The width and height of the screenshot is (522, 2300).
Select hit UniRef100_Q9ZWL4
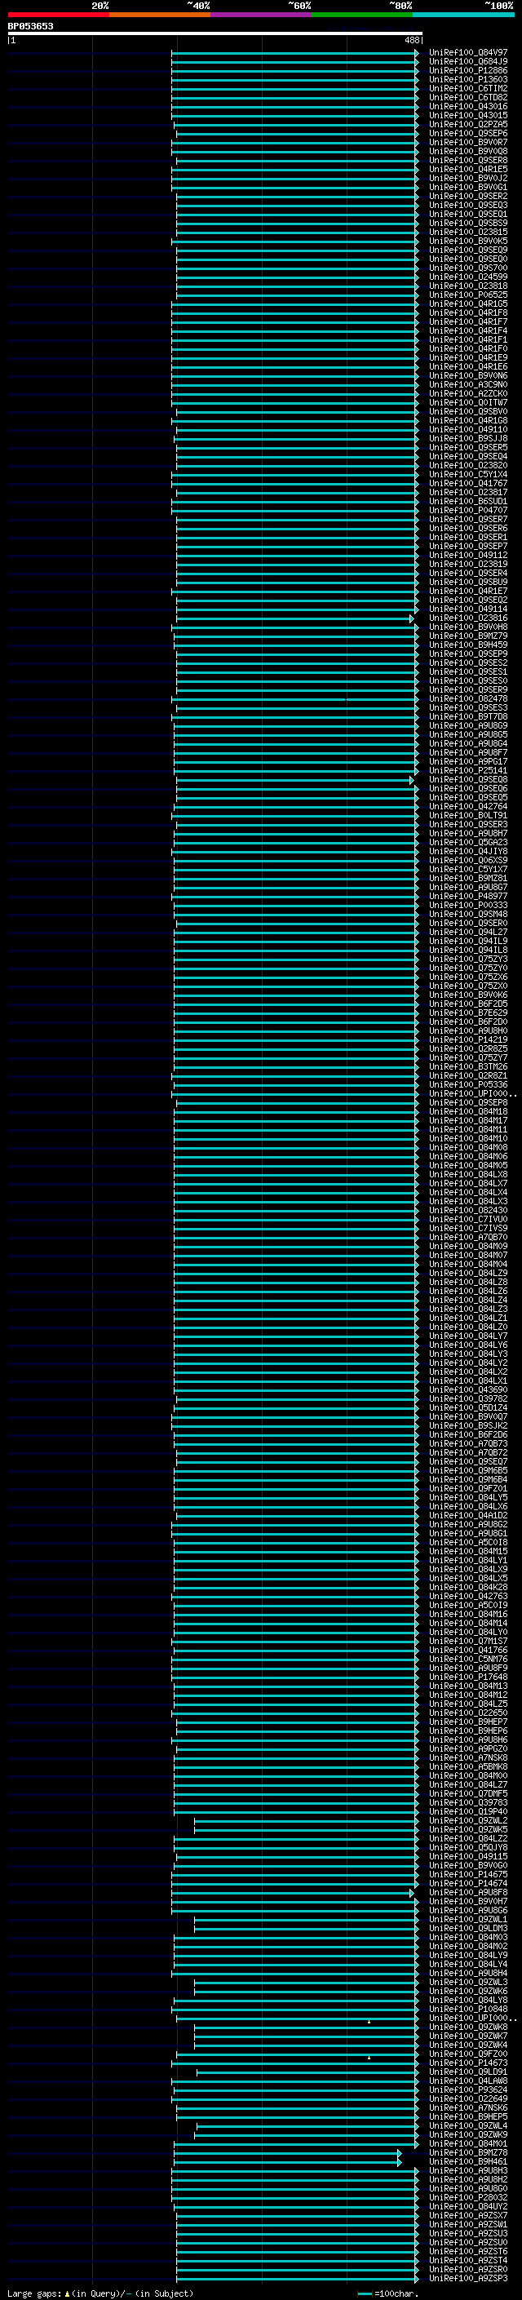pyautogui.click(x=468, y=2125)
